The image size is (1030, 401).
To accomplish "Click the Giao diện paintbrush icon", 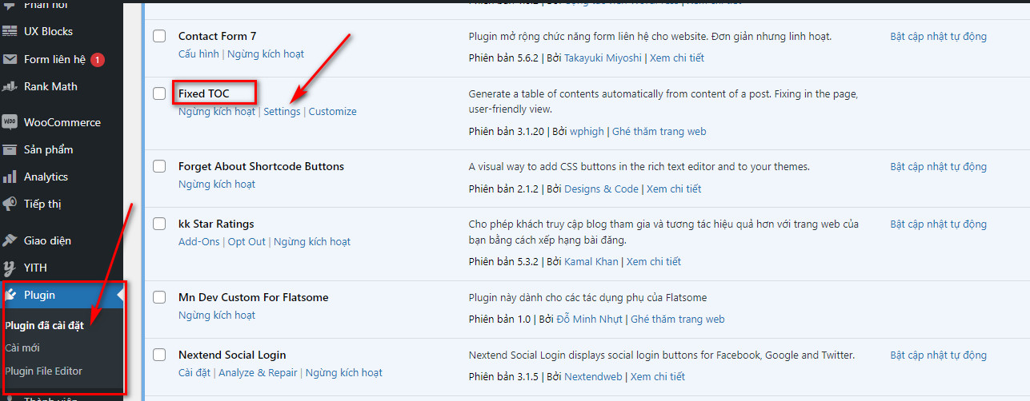I will (10, 240).
